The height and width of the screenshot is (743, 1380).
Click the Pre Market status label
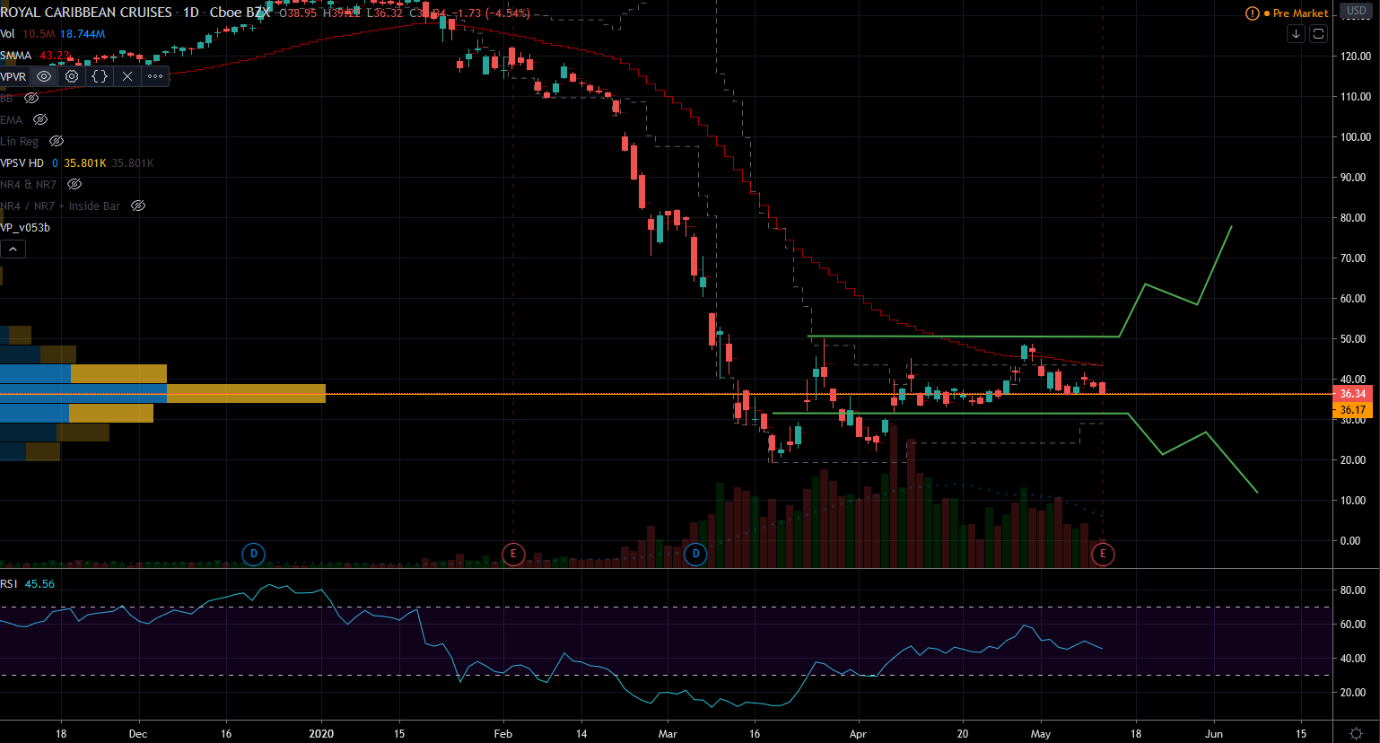[1300, 13]
